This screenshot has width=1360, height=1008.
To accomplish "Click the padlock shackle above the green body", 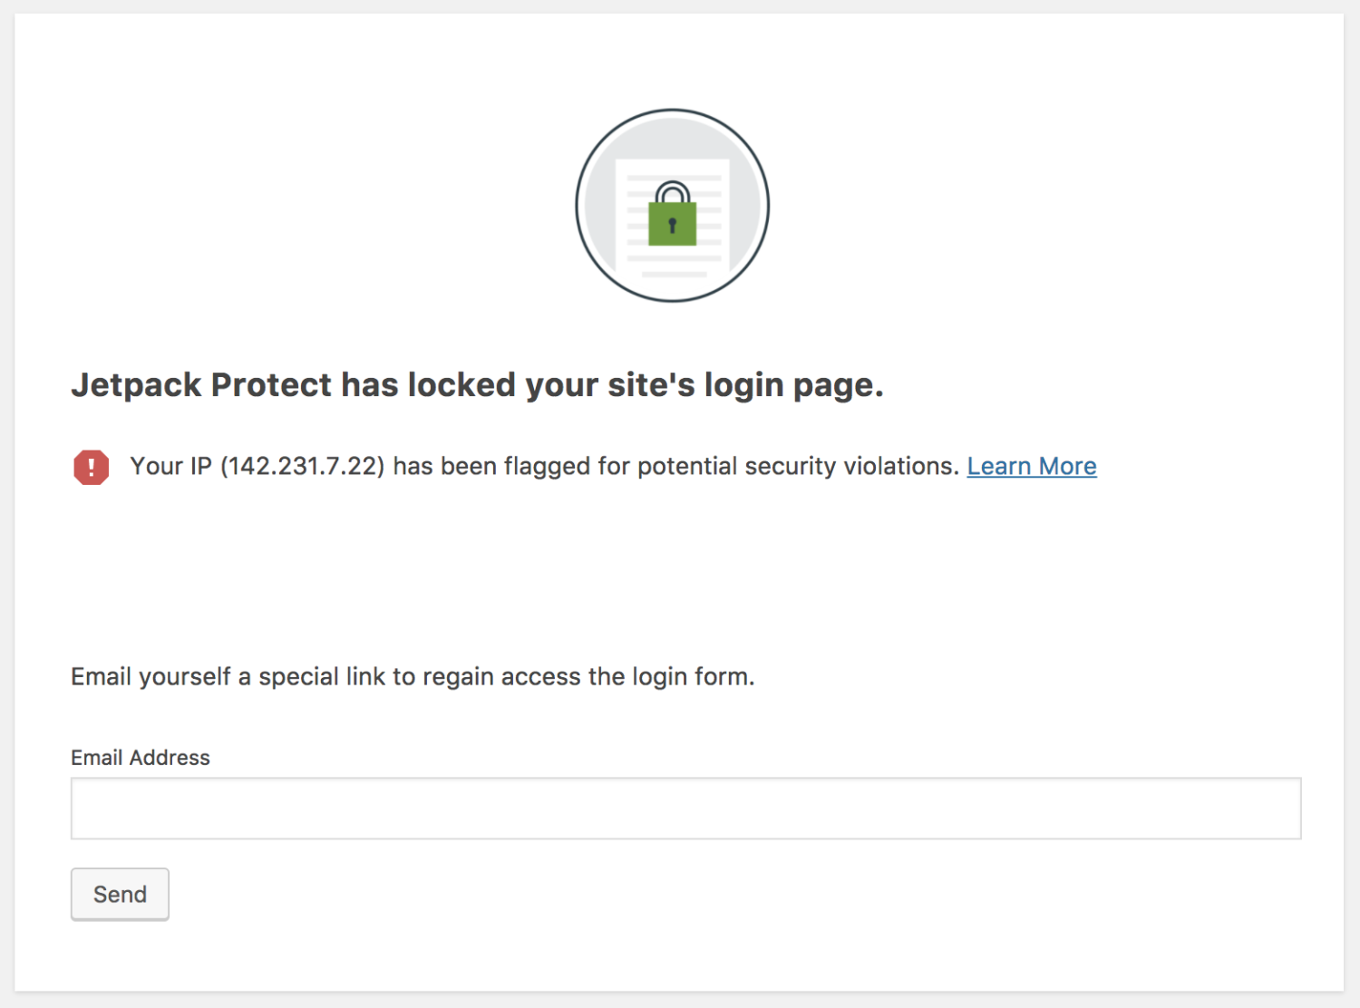I will pyautogui.click(x=673, y=192).
